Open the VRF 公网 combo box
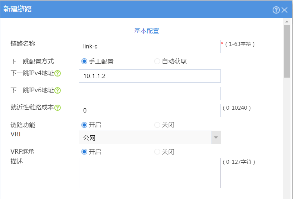 coord(145,137)
